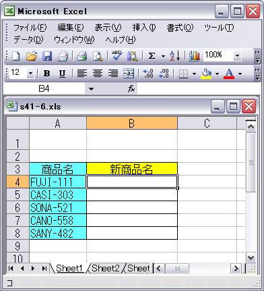The height and width of the screenshot is (291, 264).
Task: Select column B header
Action: point(132,123)
